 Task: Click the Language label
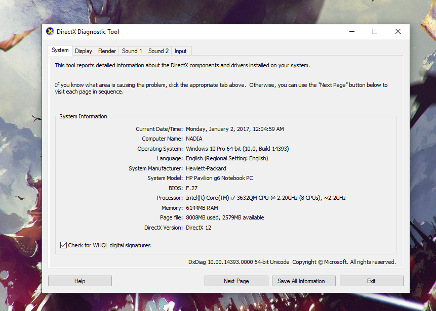click(170, 159)
